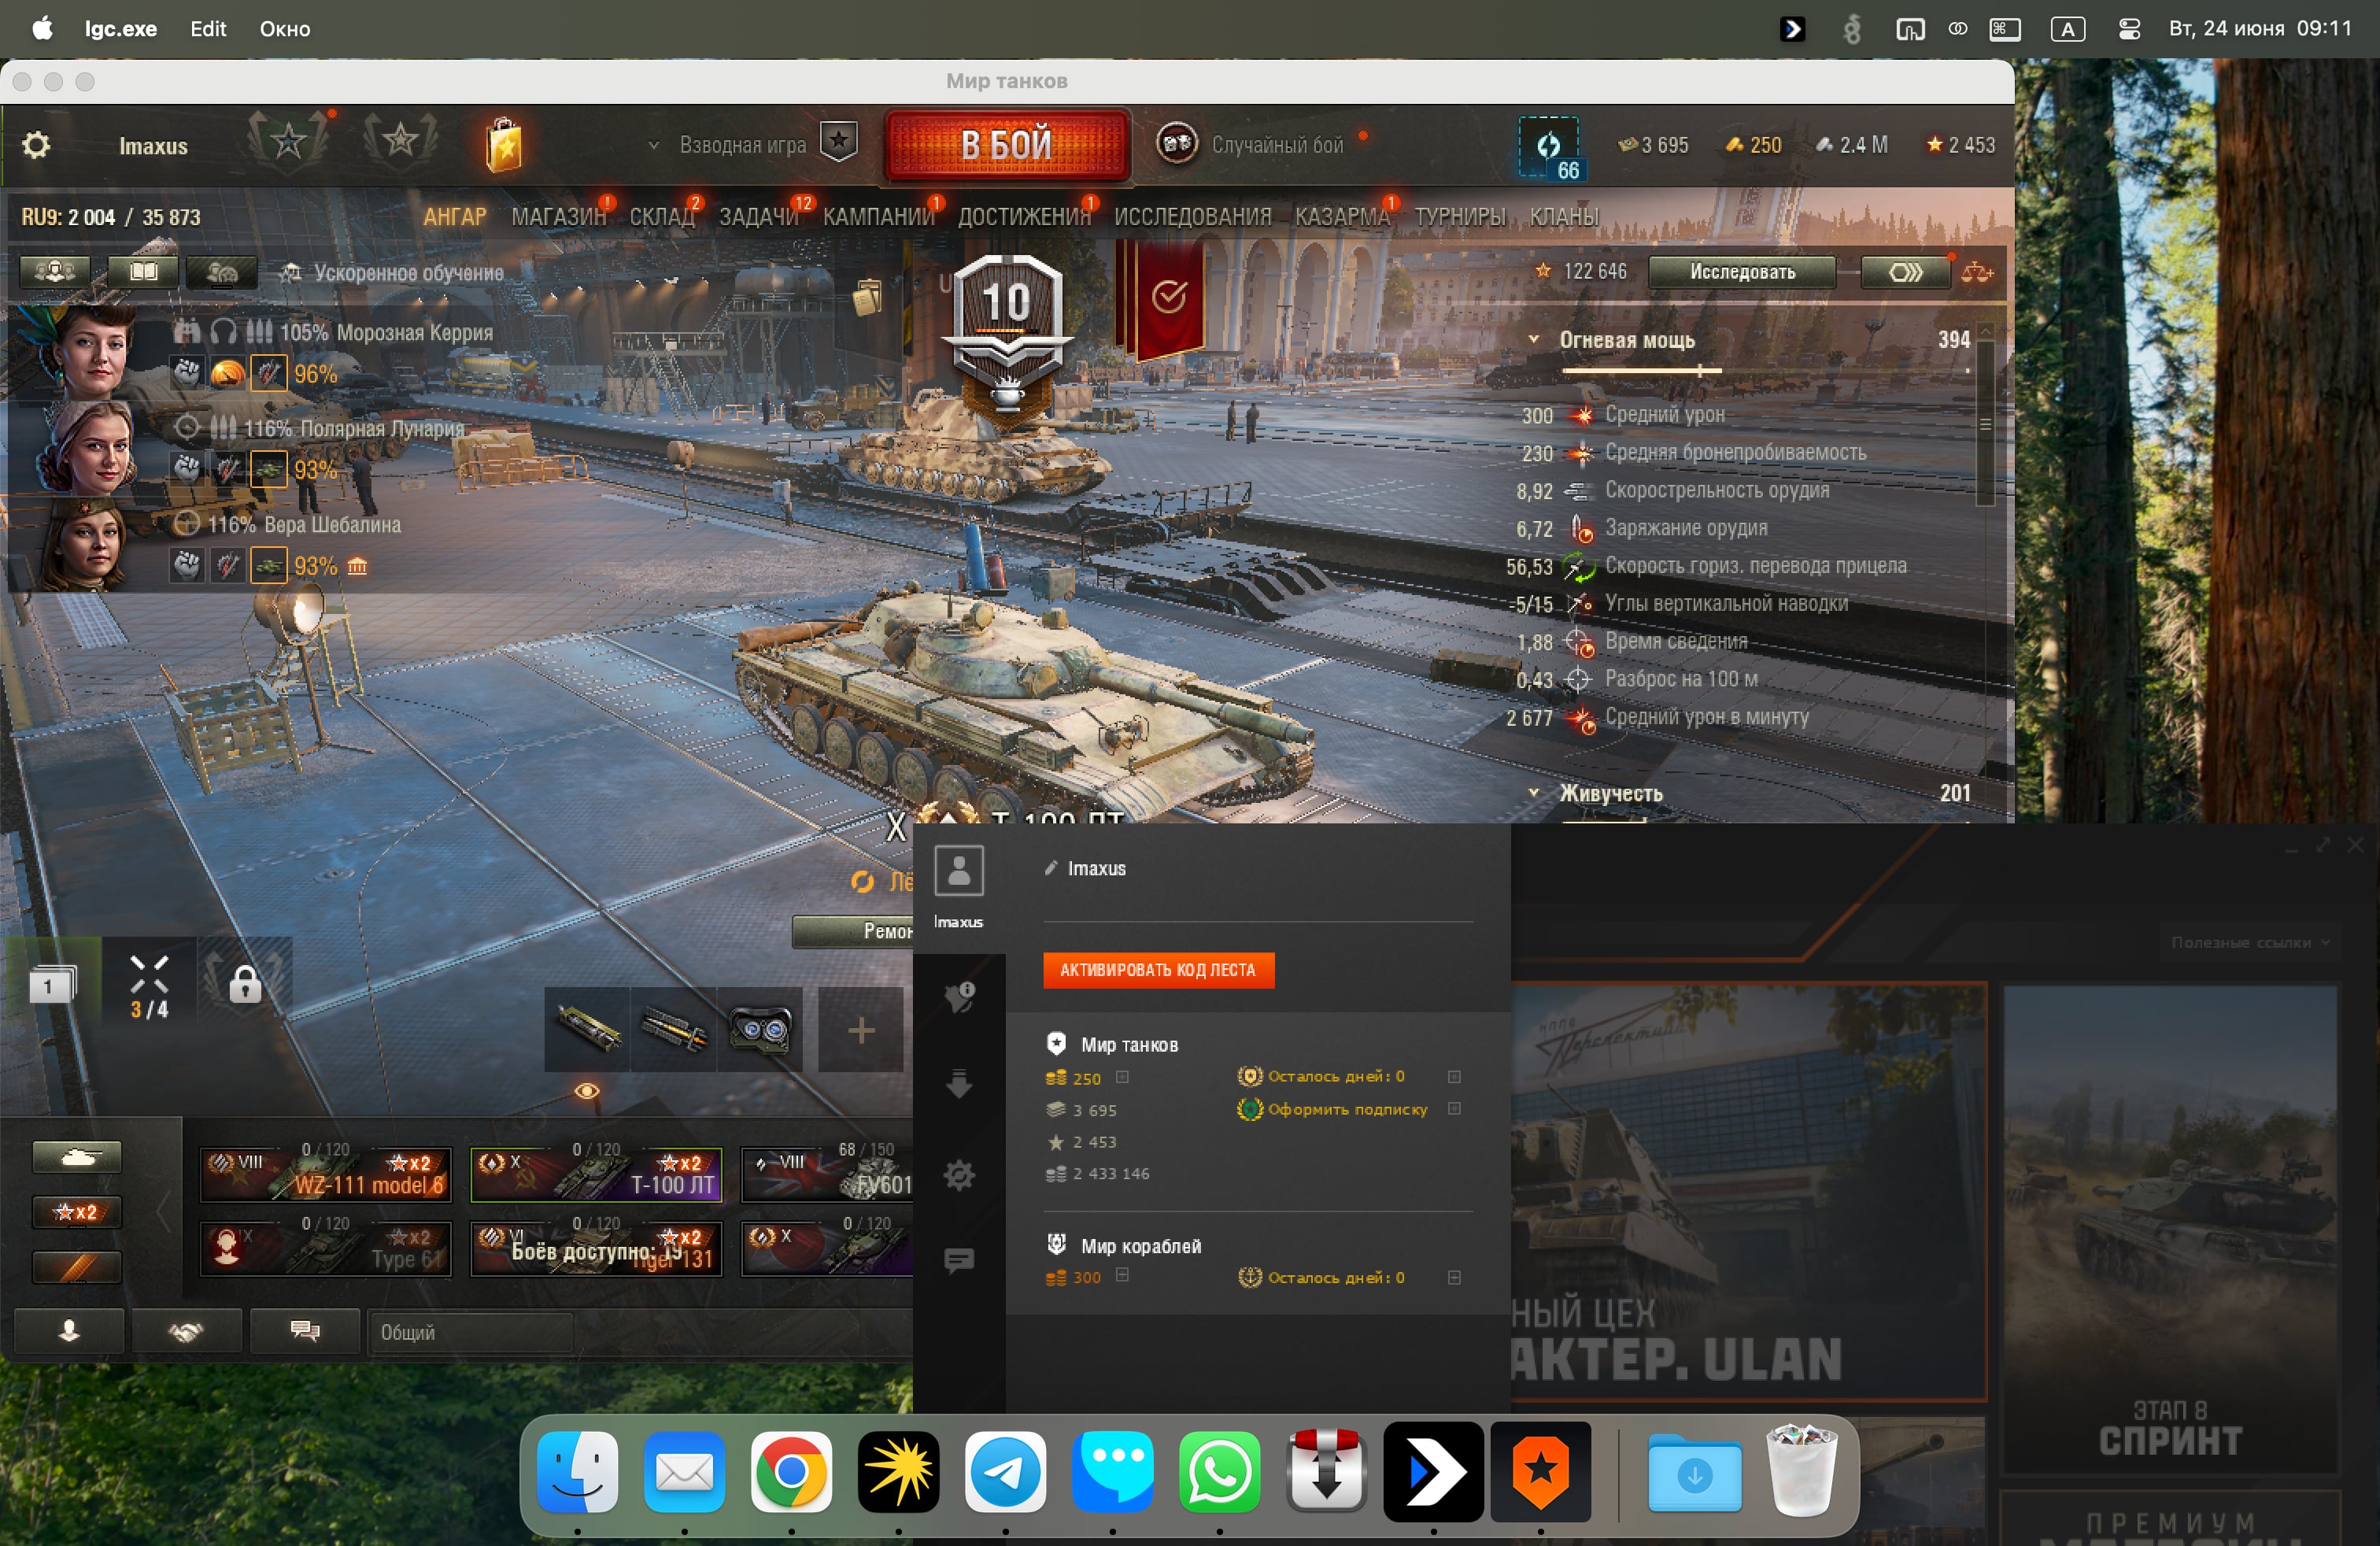Open Полезные ссылки dropdown in launcher

tap(2250, 942)
